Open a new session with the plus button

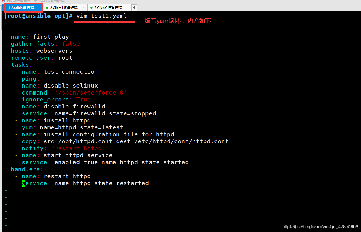pos(134,8)
